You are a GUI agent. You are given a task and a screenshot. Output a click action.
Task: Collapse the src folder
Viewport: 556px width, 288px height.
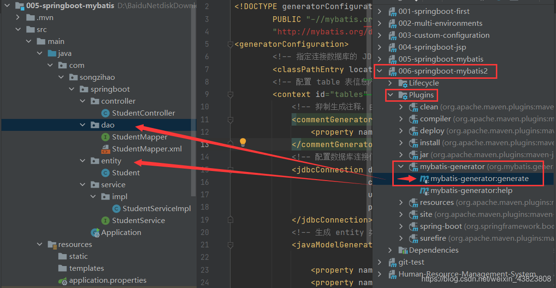(x=18, y=30)
